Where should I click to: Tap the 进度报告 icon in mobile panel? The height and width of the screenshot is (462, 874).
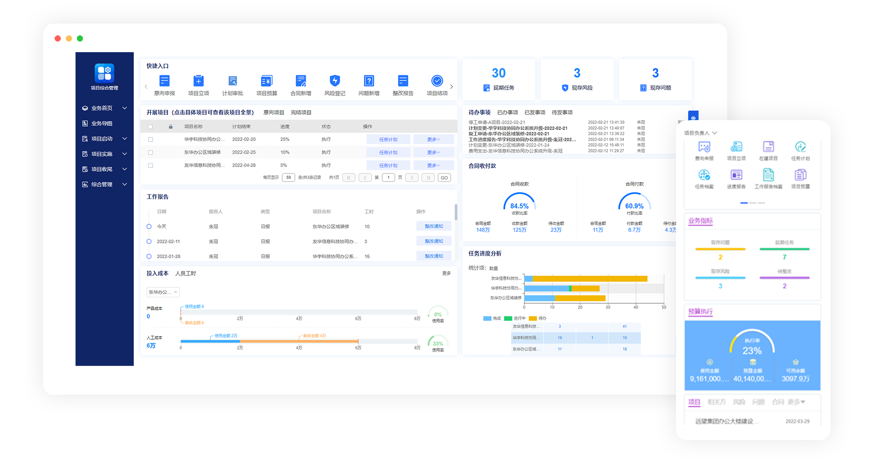[x=736, y=175]
